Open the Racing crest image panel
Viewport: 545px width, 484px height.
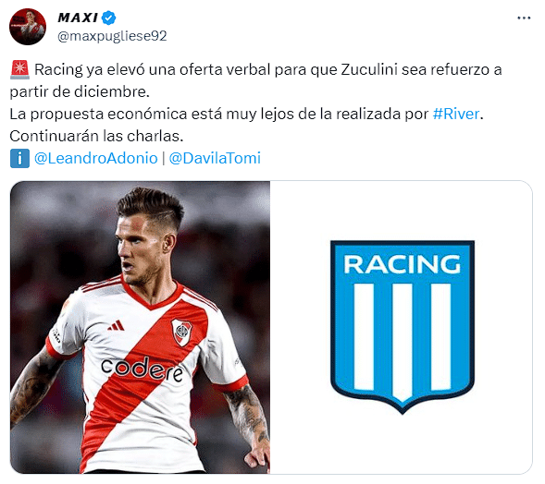(x=401, y=327)
